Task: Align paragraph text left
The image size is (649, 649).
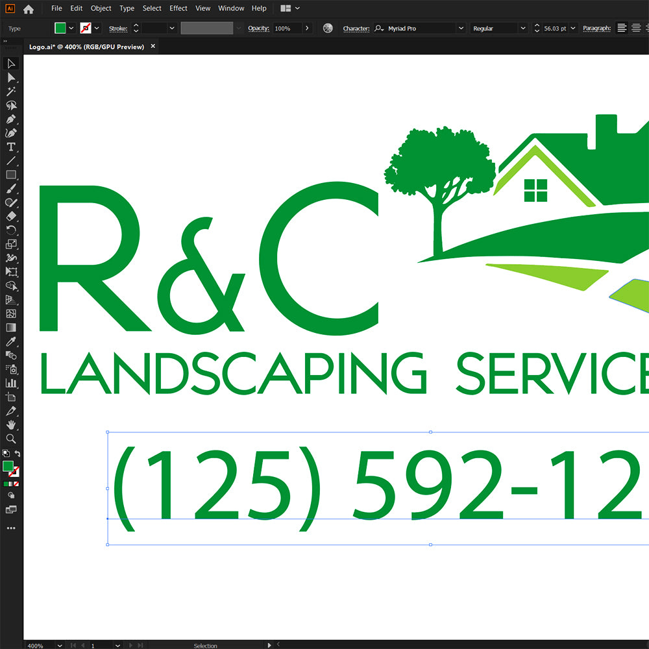Action: pos(622,28)
